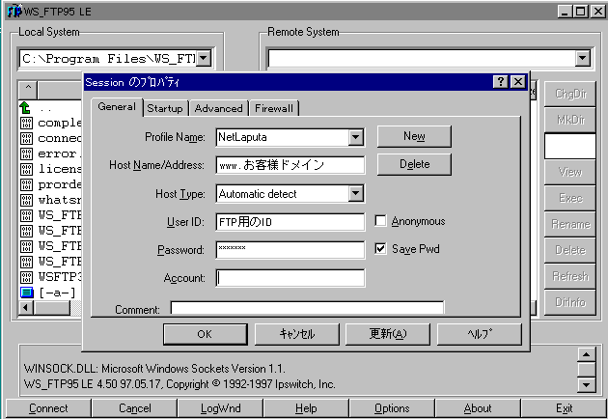Image resolution: width=608 pixels, height=419 pixels.
Task: Click the file icon beside whatsn
Action: (x=26, y=200)
